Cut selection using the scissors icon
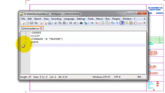This screenshot has height=93, width=165. tap(55, 23)
